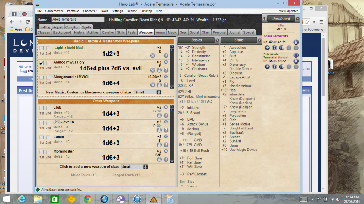The image size is (364, 204).
Task: Delete the Javelin weapon
Action: pos(166,122)
